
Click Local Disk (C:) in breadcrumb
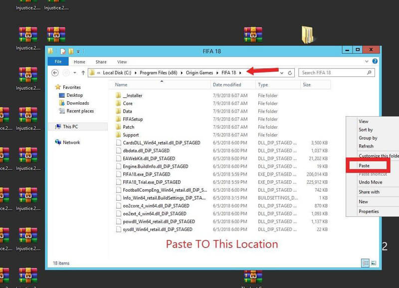click(117, 73)
